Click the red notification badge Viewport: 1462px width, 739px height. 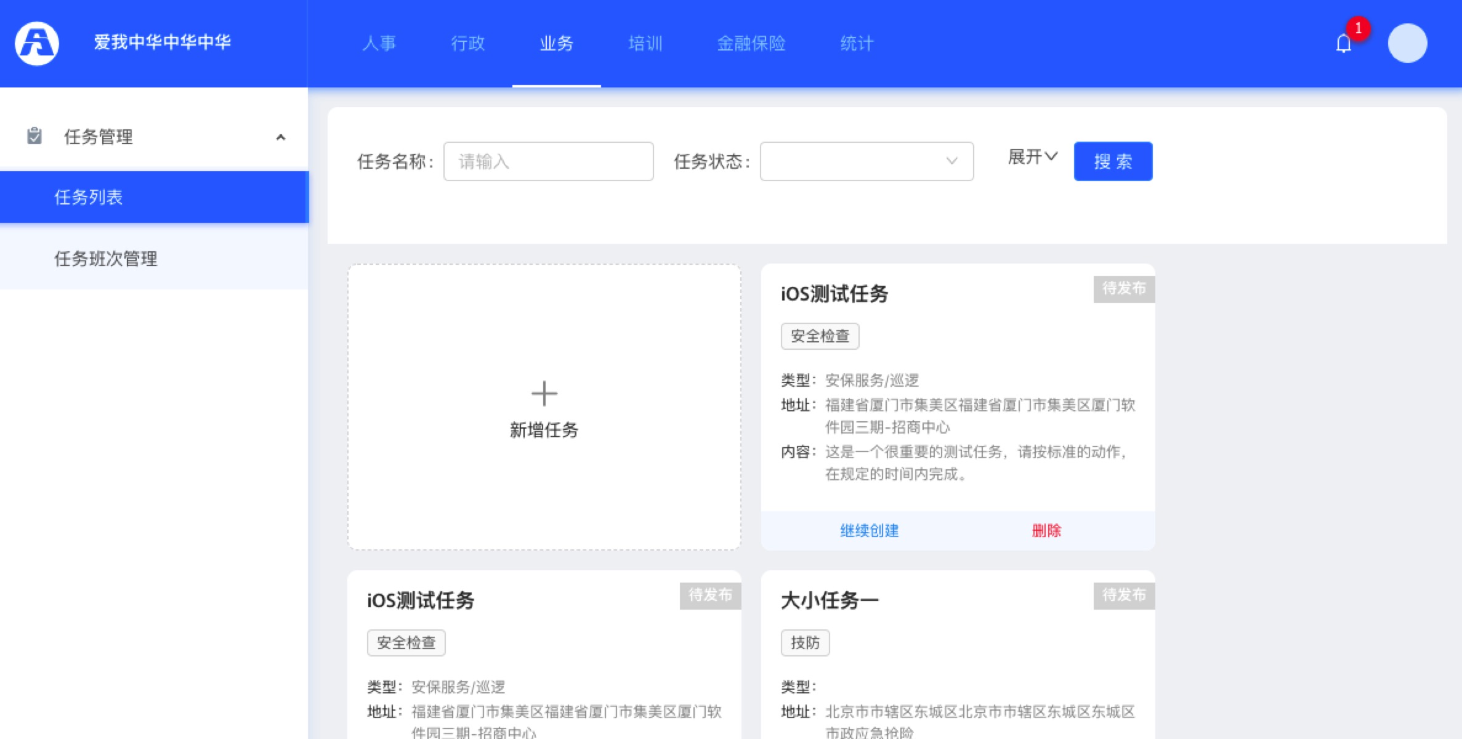click(x=1358, y=28)
